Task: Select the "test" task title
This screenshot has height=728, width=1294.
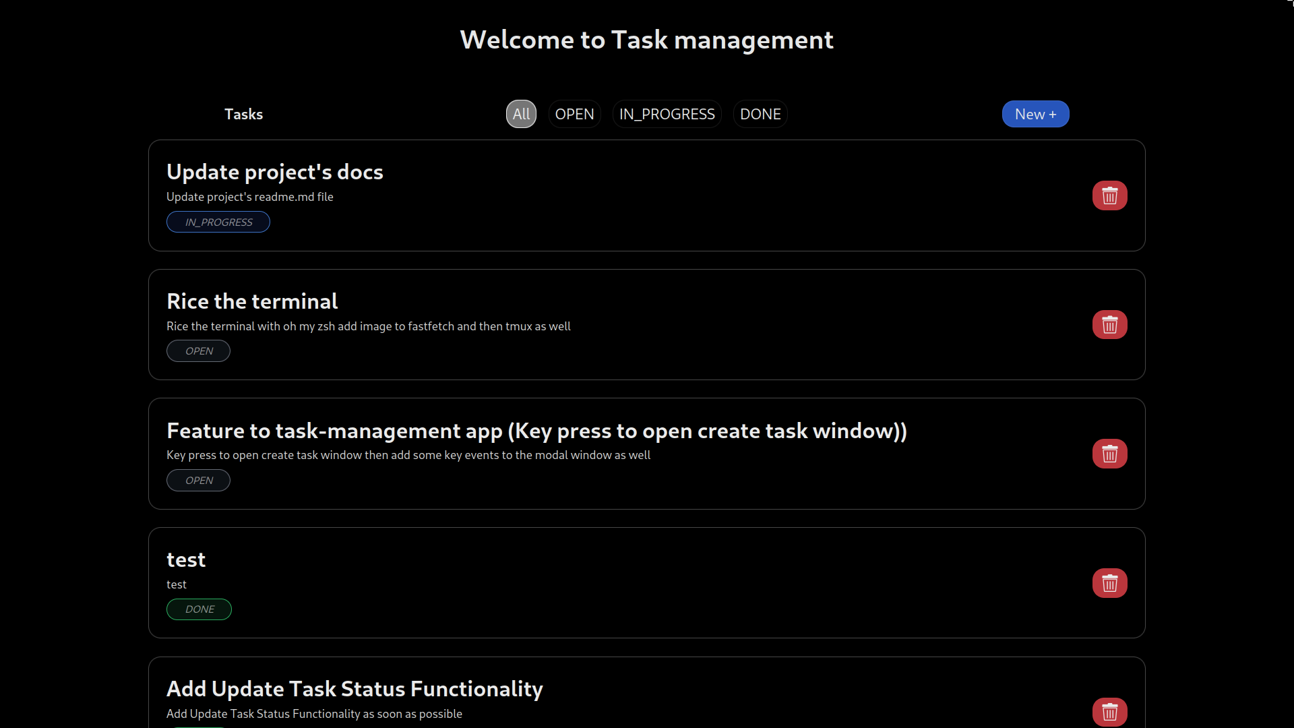Action: [x=186, y=559]
